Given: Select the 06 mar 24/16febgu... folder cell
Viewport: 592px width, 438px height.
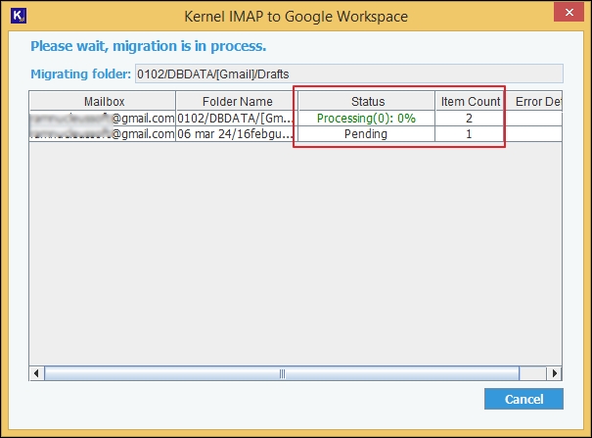Looking at the screenshot, I should tap(237, 134).
